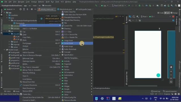Click the debug app bug icon
Image resolution: width=181 pixels, height=102 pixels.
tap(139, 6)
